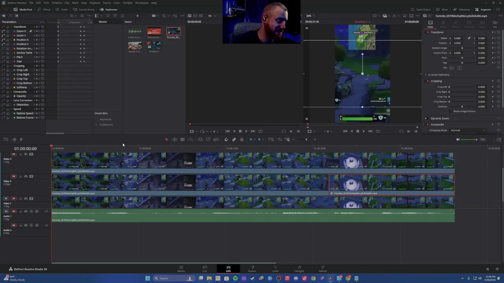Stop playback in the timeline viewer
Image resolution: width=504 pixels, height=283 pixels.
tap(358, 131)
